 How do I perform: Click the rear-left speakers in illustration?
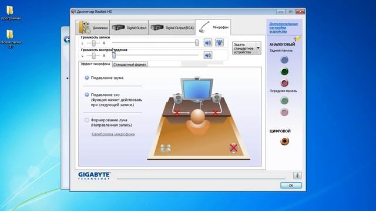click(166, 148)
